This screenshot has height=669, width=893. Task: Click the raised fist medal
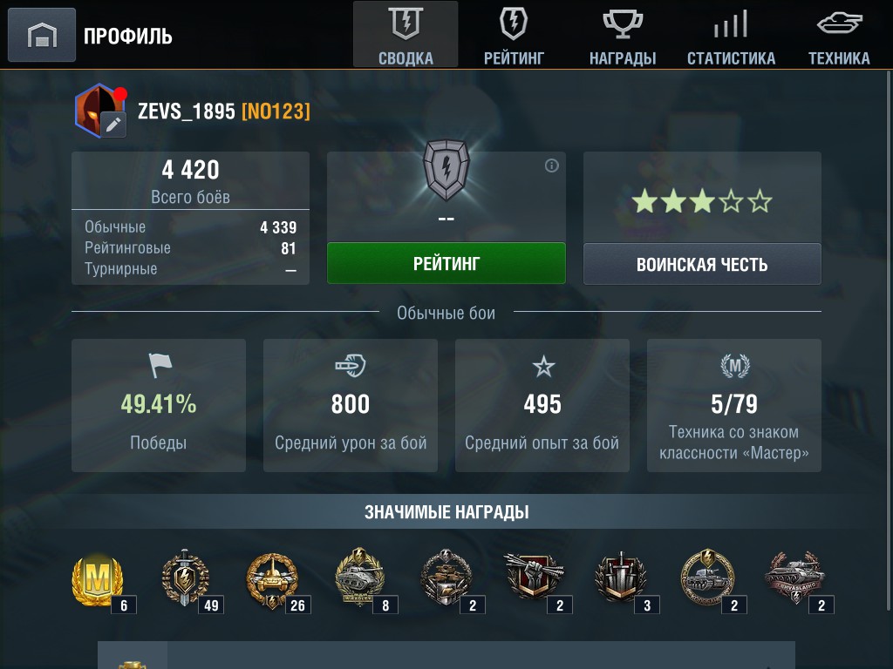coord(534,576)
